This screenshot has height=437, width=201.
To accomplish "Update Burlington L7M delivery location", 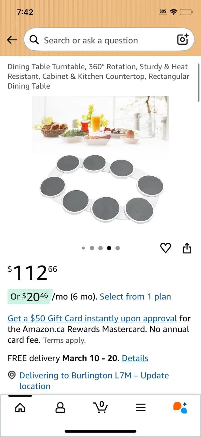I will point(94,381).
